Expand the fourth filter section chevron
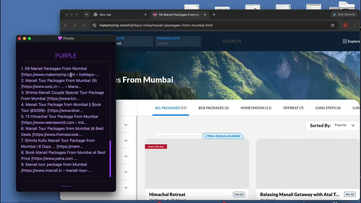Screen dimensions: 361x203 pos(126,172)
